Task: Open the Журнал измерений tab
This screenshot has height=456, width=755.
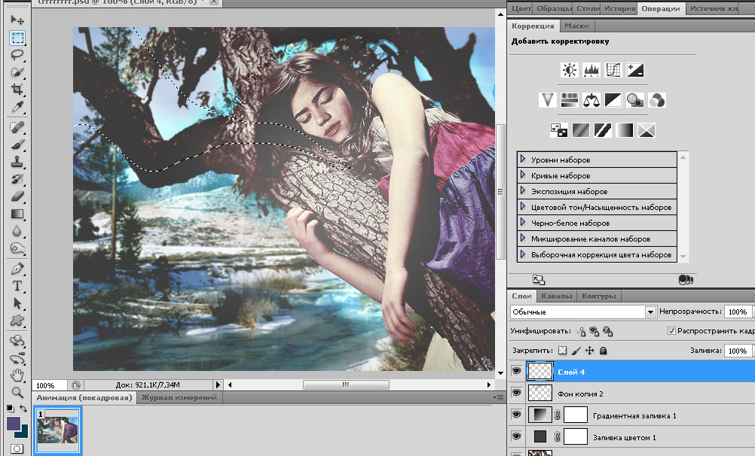Action: (179, 398)
